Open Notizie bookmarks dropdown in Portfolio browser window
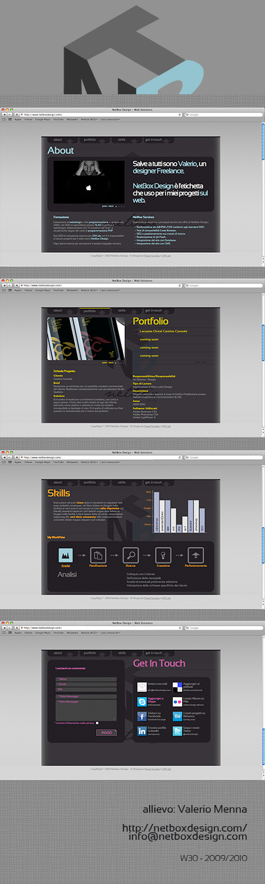 90,290
